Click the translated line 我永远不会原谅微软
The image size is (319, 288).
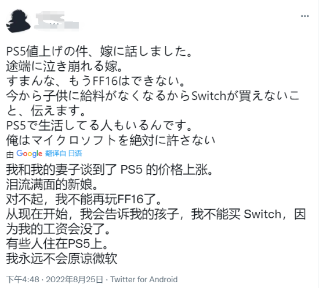point(61,258)
